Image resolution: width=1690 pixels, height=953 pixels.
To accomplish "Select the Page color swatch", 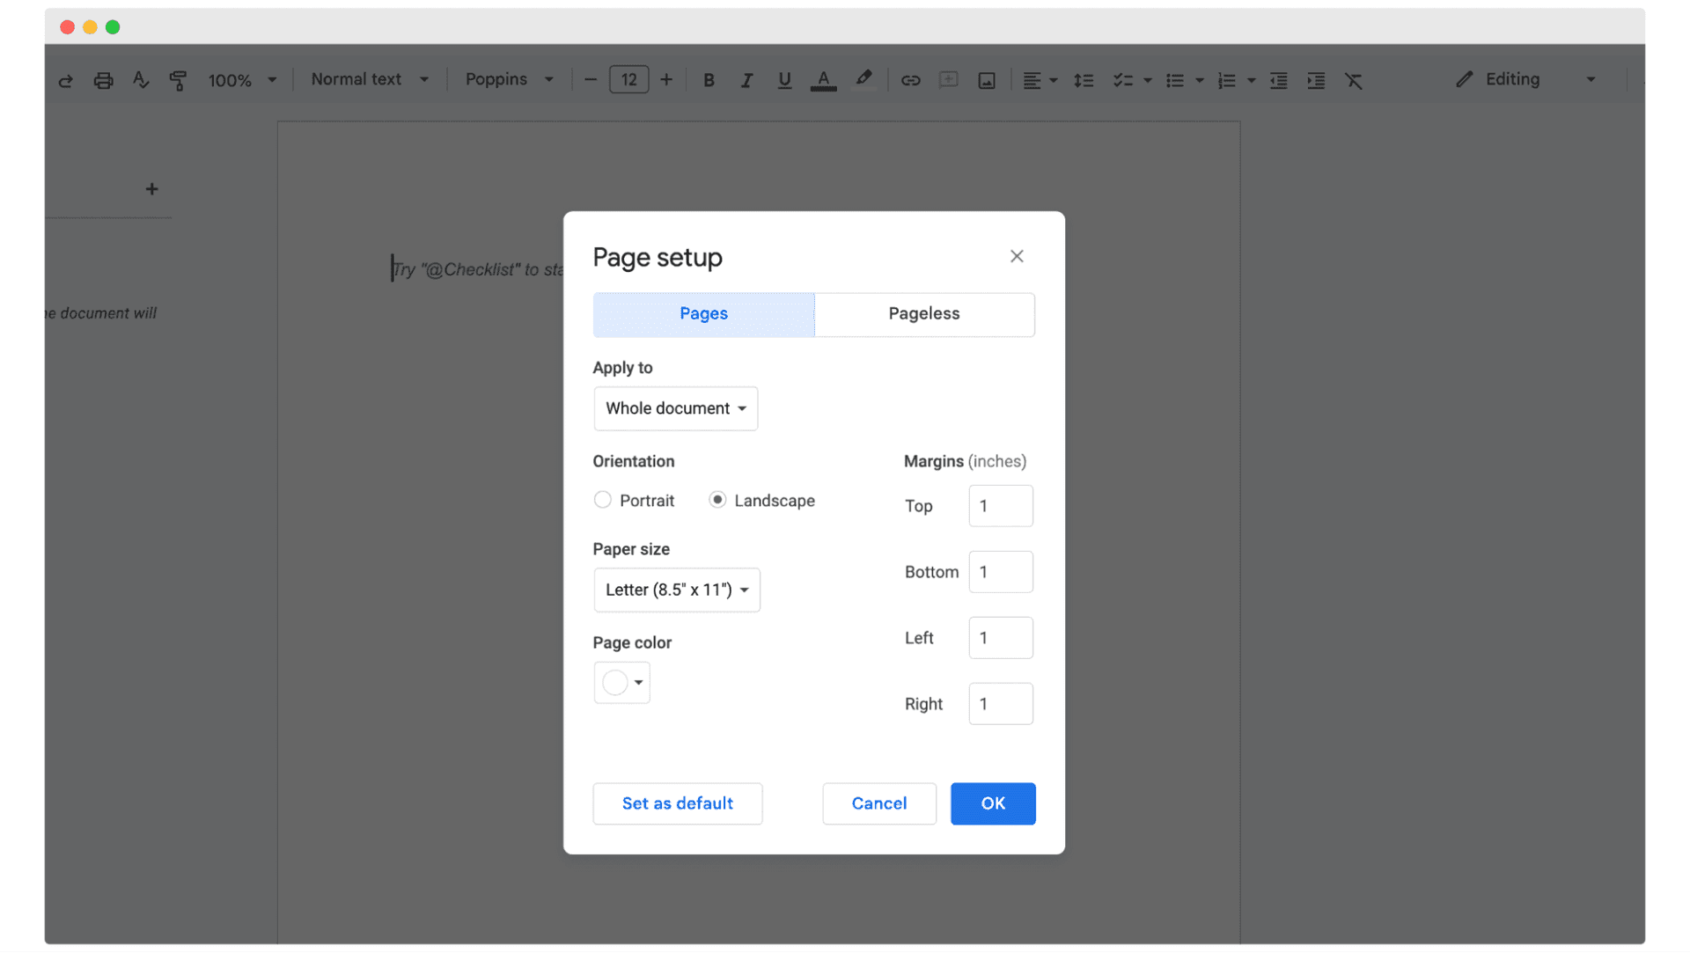I will point(621,683).
